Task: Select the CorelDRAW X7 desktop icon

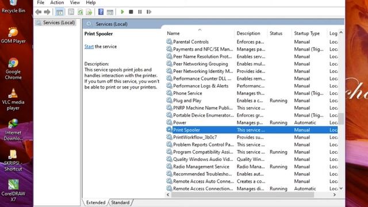Action: (x=13, y=191)
